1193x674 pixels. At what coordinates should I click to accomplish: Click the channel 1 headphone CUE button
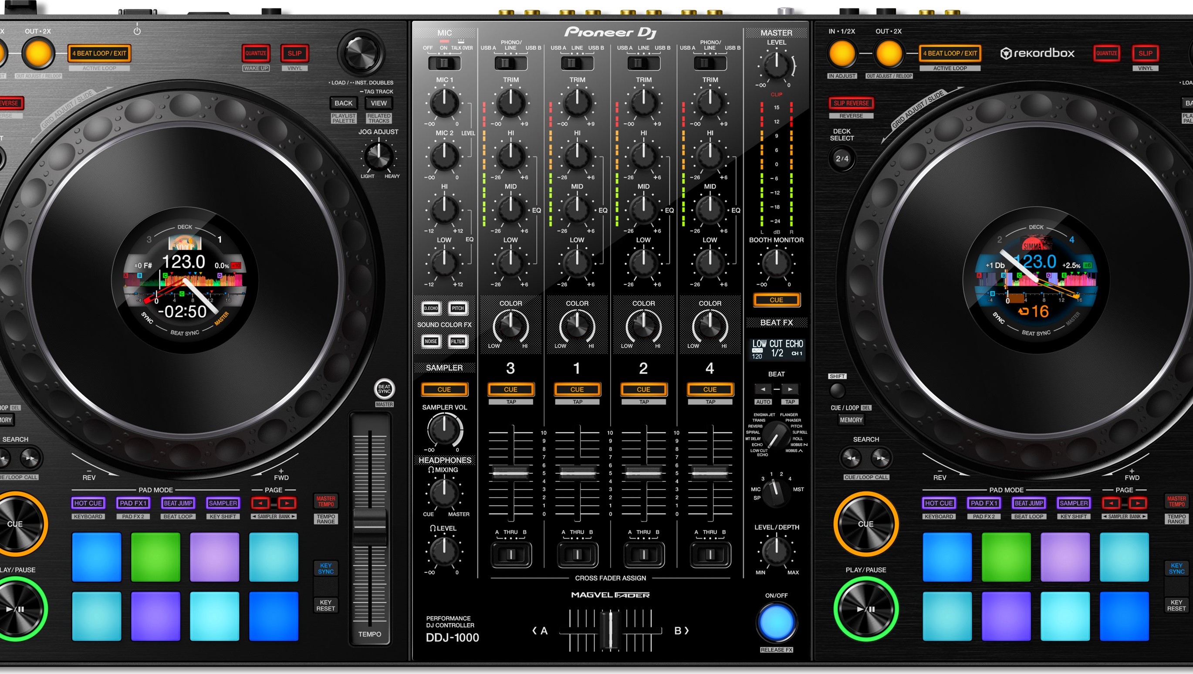[577, 389]
